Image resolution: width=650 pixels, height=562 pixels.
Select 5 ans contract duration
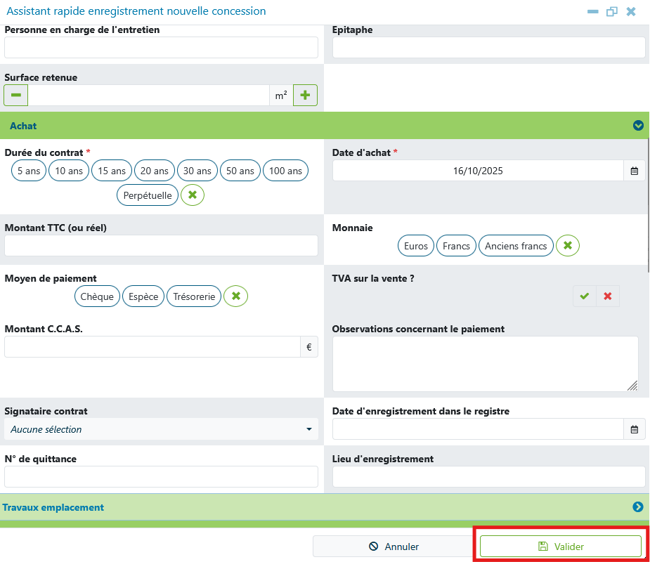[29, 171]
